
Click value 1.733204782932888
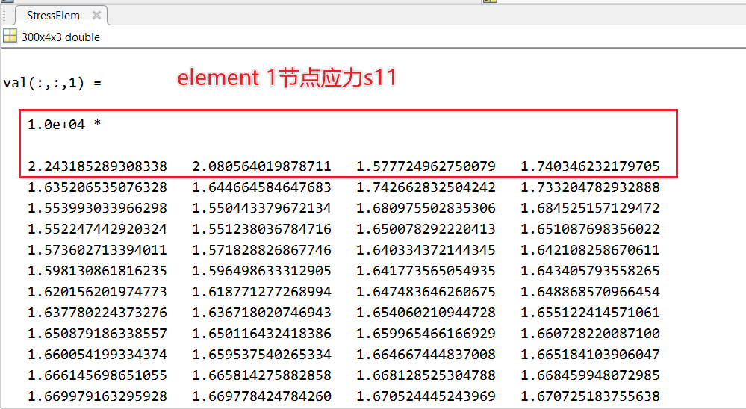(x=590, y=187)
